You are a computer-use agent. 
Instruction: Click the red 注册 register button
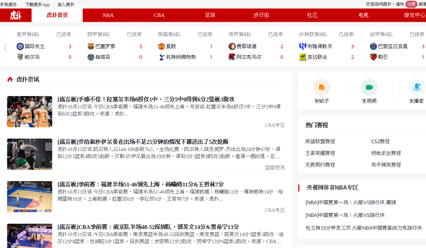411,4
